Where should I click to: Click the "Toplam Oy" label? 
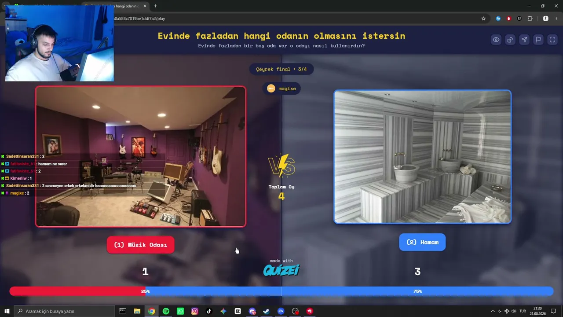click(x=281, y=187)
